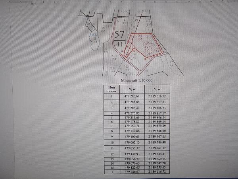Select cell 479 063,13

click(132, 142)
